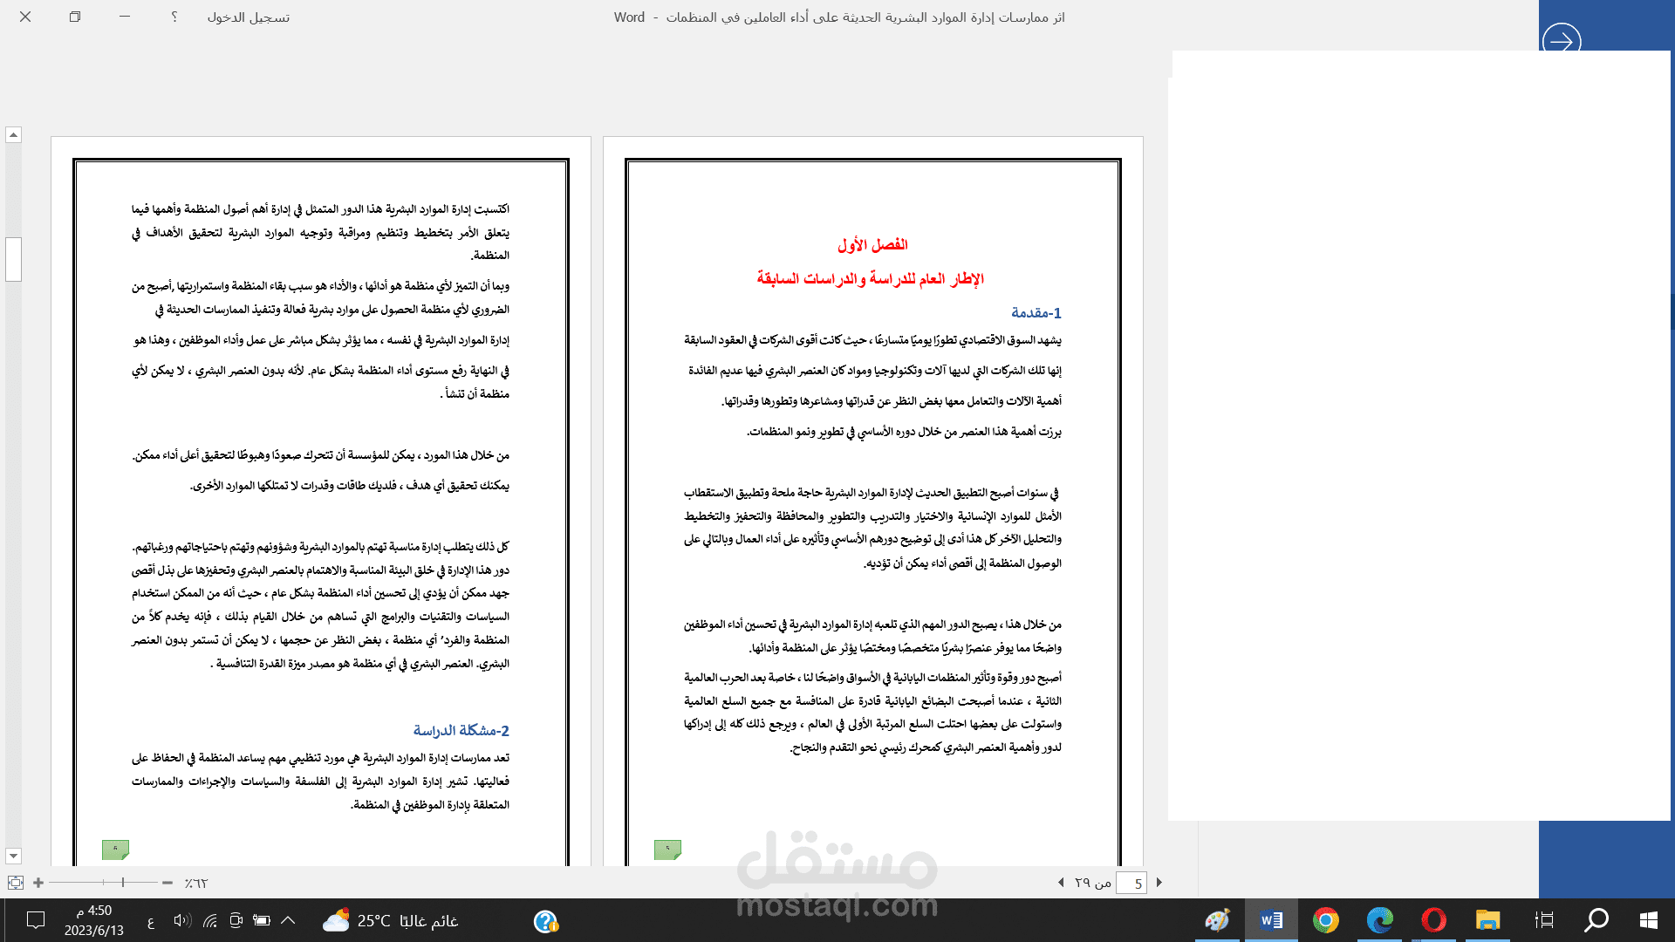
Task: Open Google Chrome from the taskbar
Action: point(1325,920)
